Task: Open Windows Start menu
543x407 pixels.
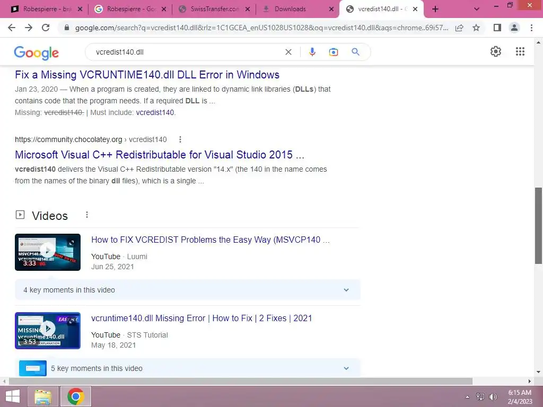Action: (x=13, y=396)
